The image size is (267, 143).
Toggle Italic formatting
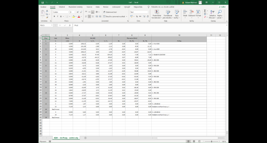pyautogui.click(x=57, y=17)
